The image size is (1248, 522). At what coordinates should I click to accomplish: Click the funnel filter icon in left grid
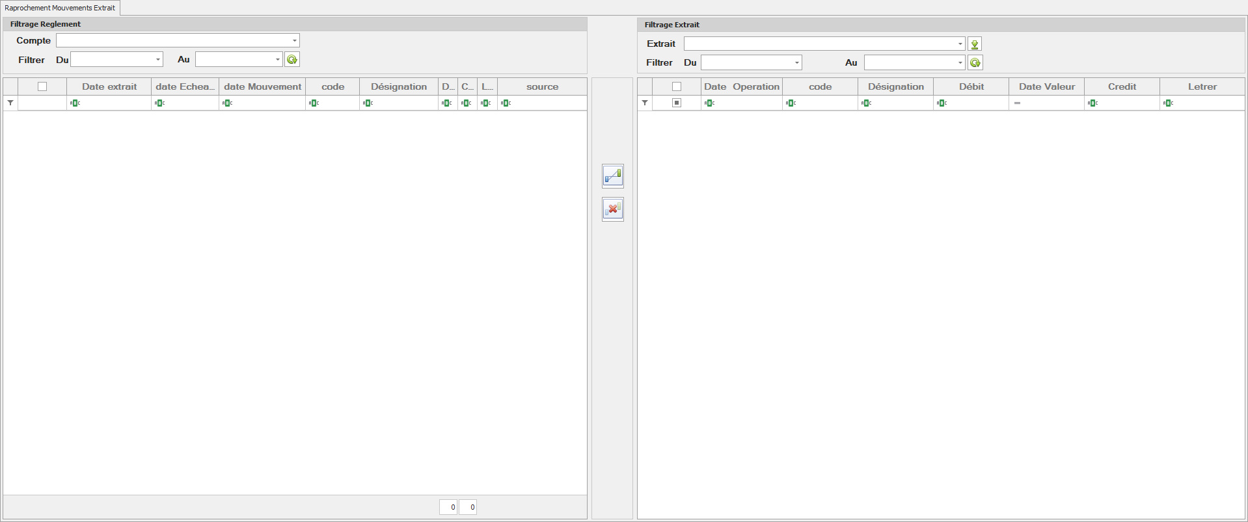pyautogui.click(x=10, y=103)
